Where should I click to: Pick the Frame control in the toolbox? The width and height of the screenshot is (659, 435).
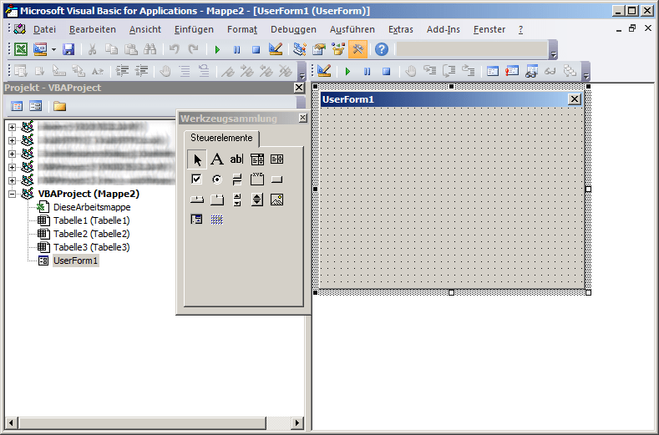point(256,180)
